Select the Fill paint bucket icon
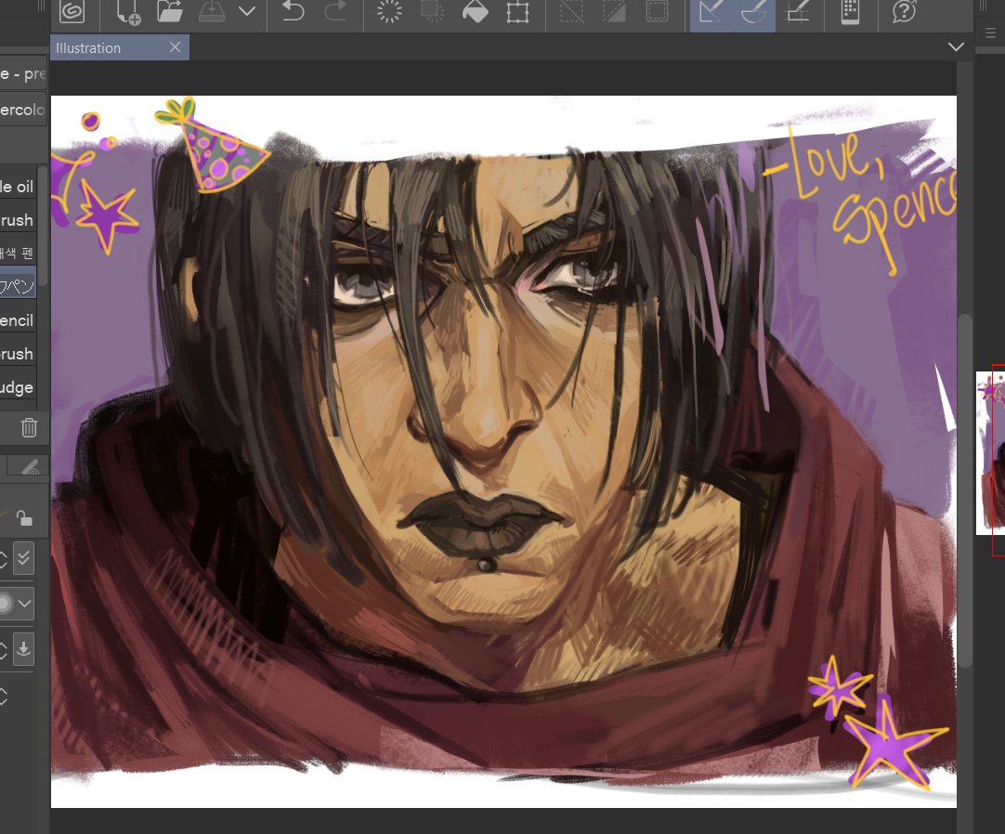The image size is (1005, 834). 475,11
